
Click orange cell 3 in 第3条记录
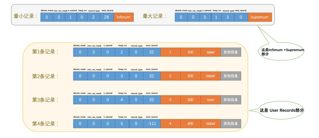[x=171, y=99]
